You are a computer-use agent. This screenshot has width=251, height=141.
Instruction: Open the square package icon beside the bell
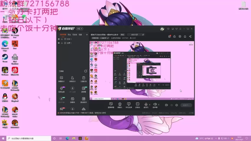click(x=180, y=36)
